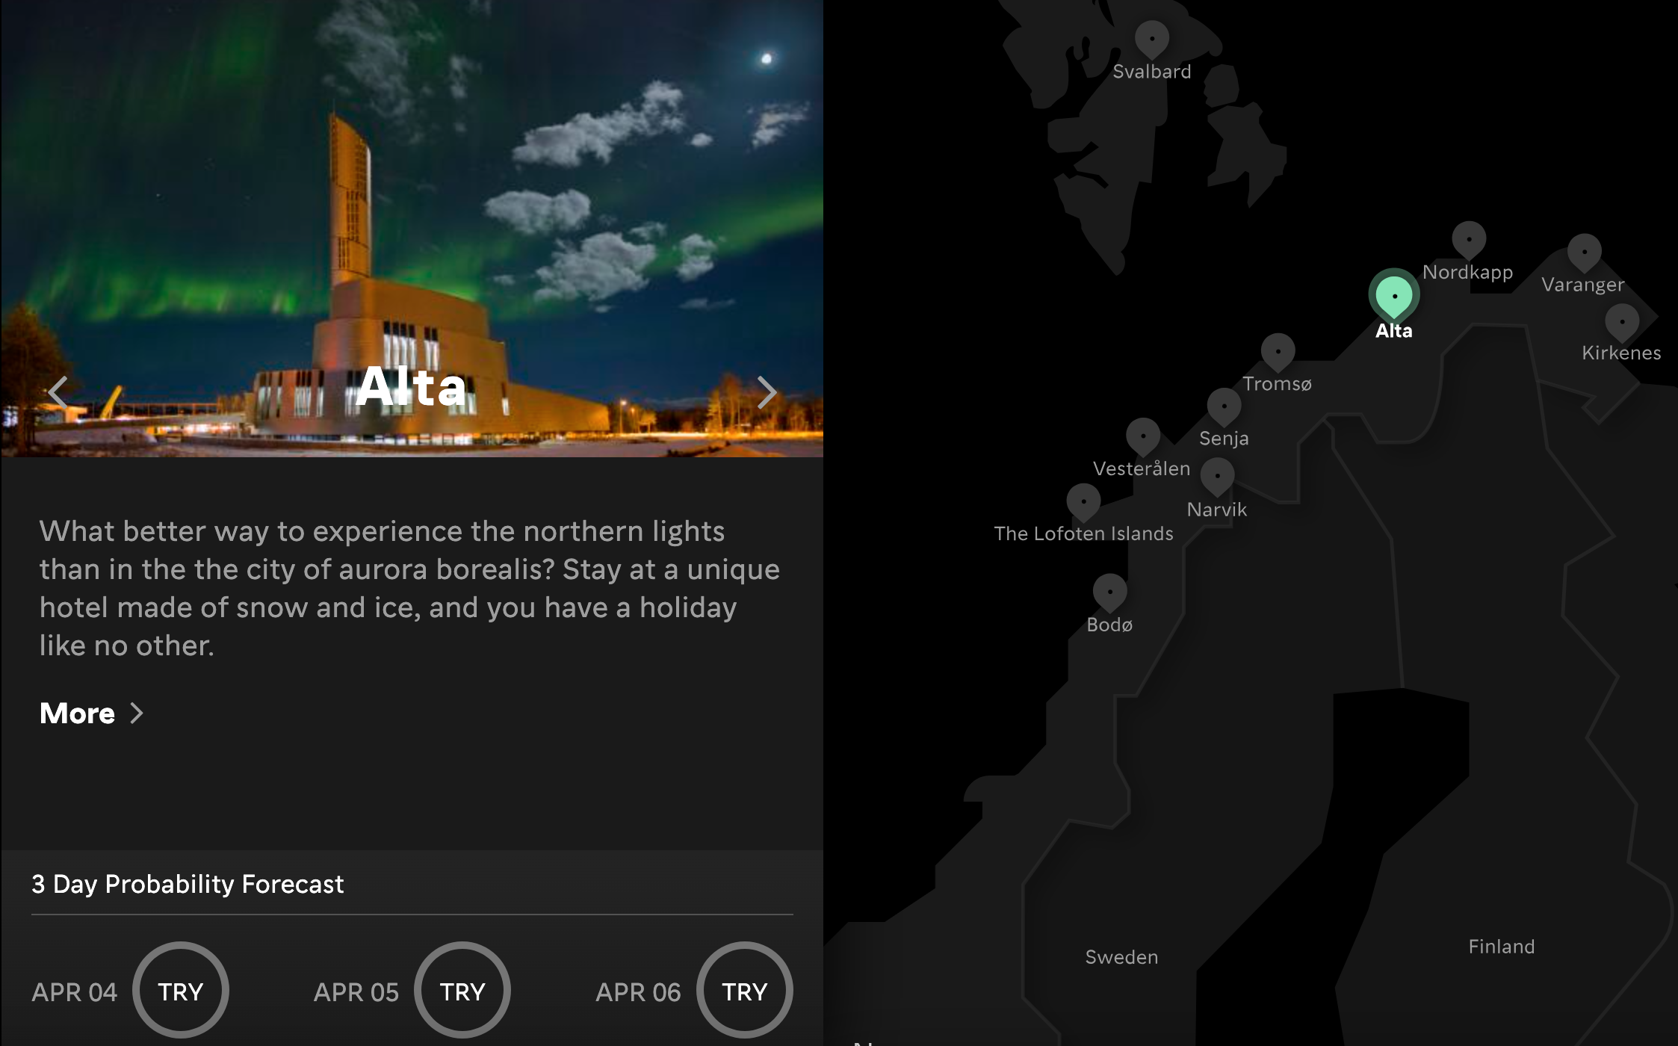Image resolution: width=1678 pixels, height=1046 pixels.
Task: Click the APR 05 TRY probability circle
Action: (x=462, y=990)
